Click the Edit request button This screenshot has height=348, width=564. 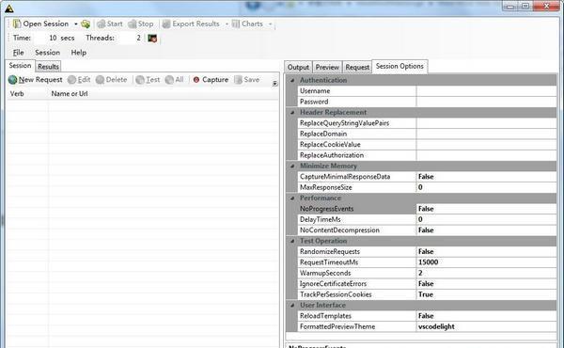[79, 80]
